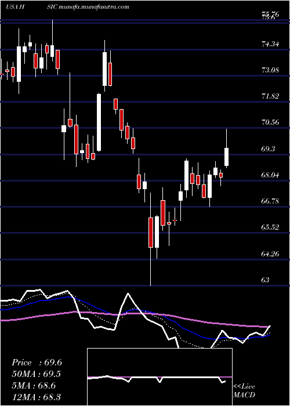
Task: Click the 64.26 price axis label
Action: [x=271, y=254]
